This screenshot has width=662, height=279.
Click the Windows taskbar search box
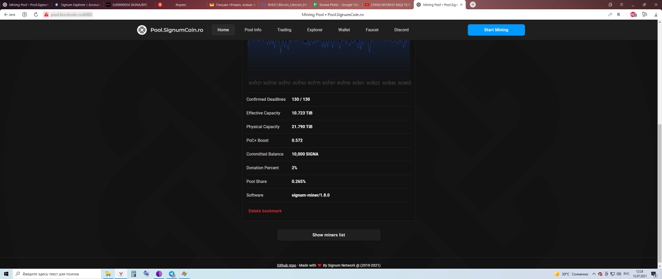point(57,274)
